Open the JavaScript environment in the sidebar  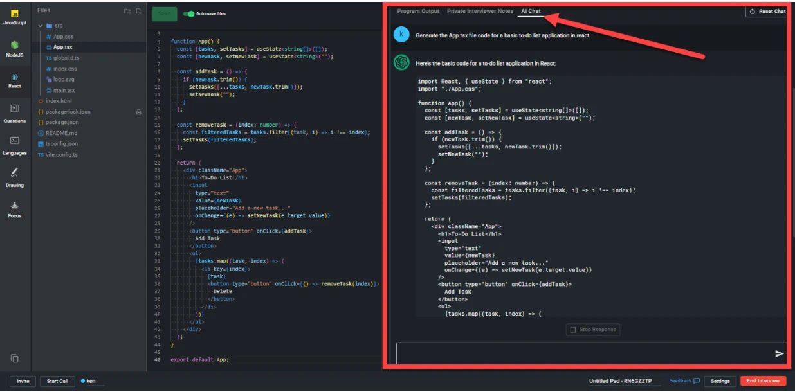click(15, 17)
